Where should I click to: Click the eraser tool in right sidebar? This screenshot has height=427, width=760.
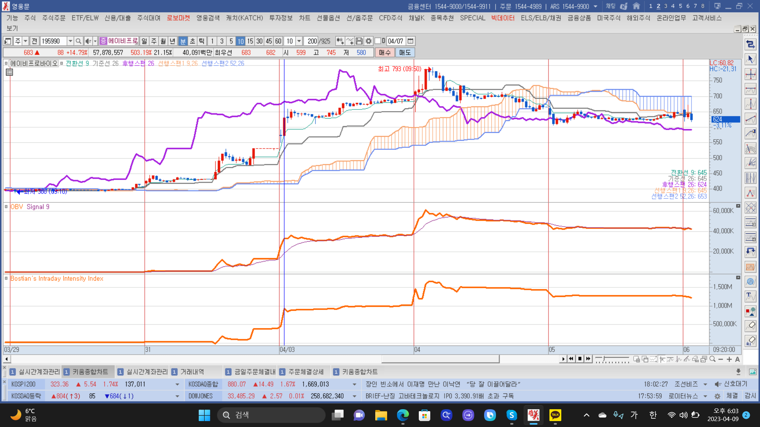[x=750, y=325]
